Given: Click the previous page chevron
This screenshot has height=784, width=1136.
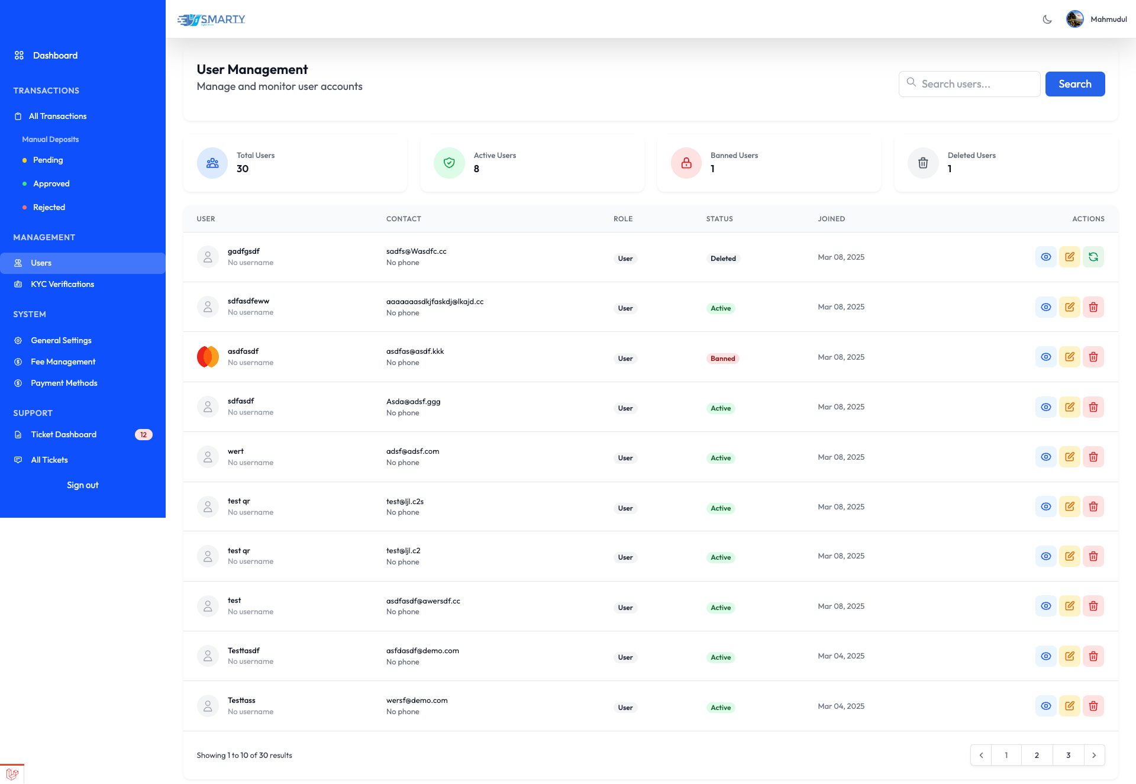Looking at the screenshot, I should pyautogui.click(x=982, y=755).
